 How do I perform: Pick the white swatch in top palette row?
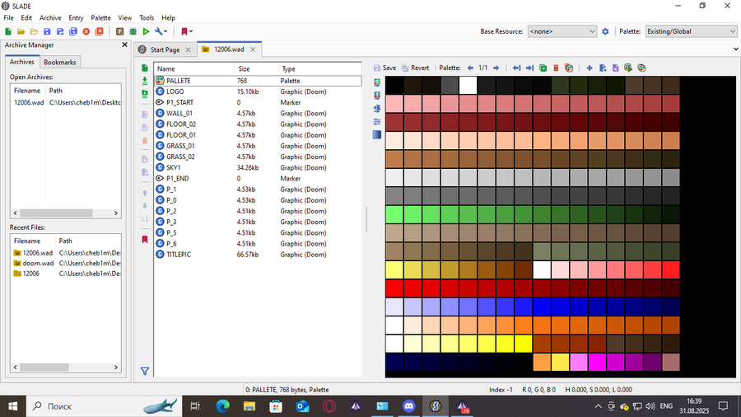click(x=468, y=85)
